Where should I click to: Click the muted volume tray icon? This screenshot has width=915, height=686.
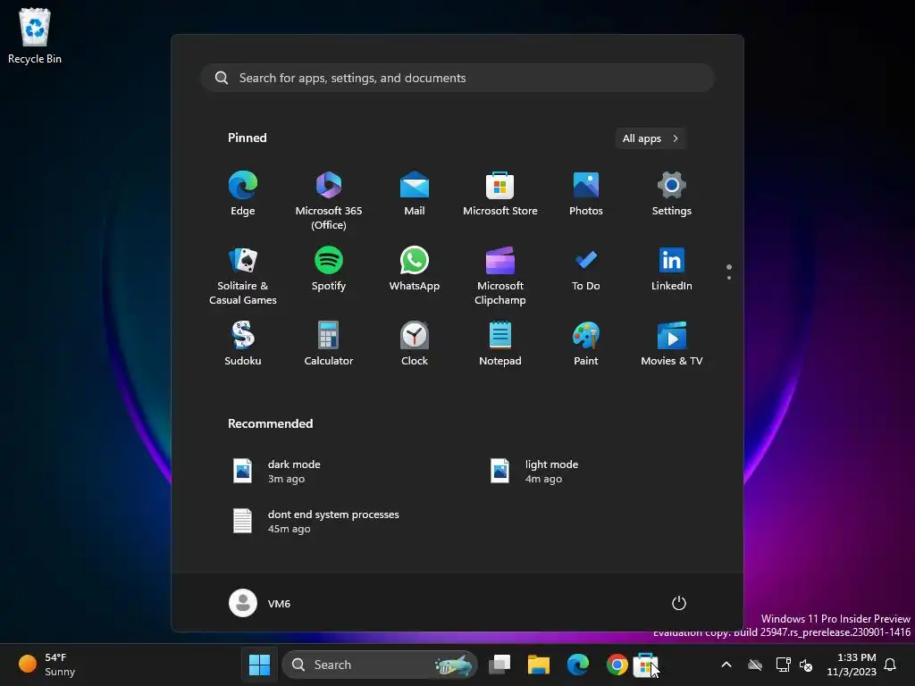[807, 665]
